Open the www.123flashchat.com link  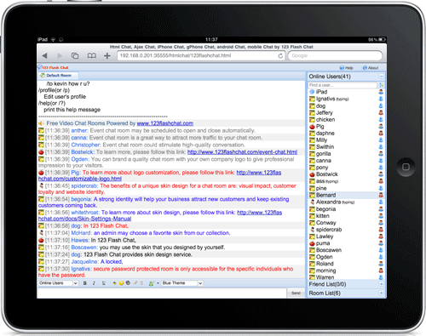pos(165,123)
